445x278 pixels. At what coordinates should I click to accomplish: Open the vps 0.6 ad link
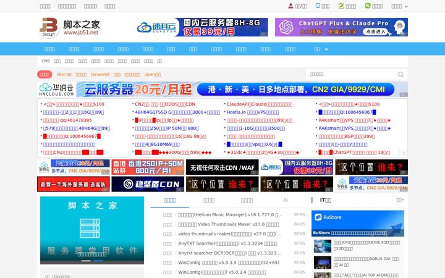(x=254, y=145)
